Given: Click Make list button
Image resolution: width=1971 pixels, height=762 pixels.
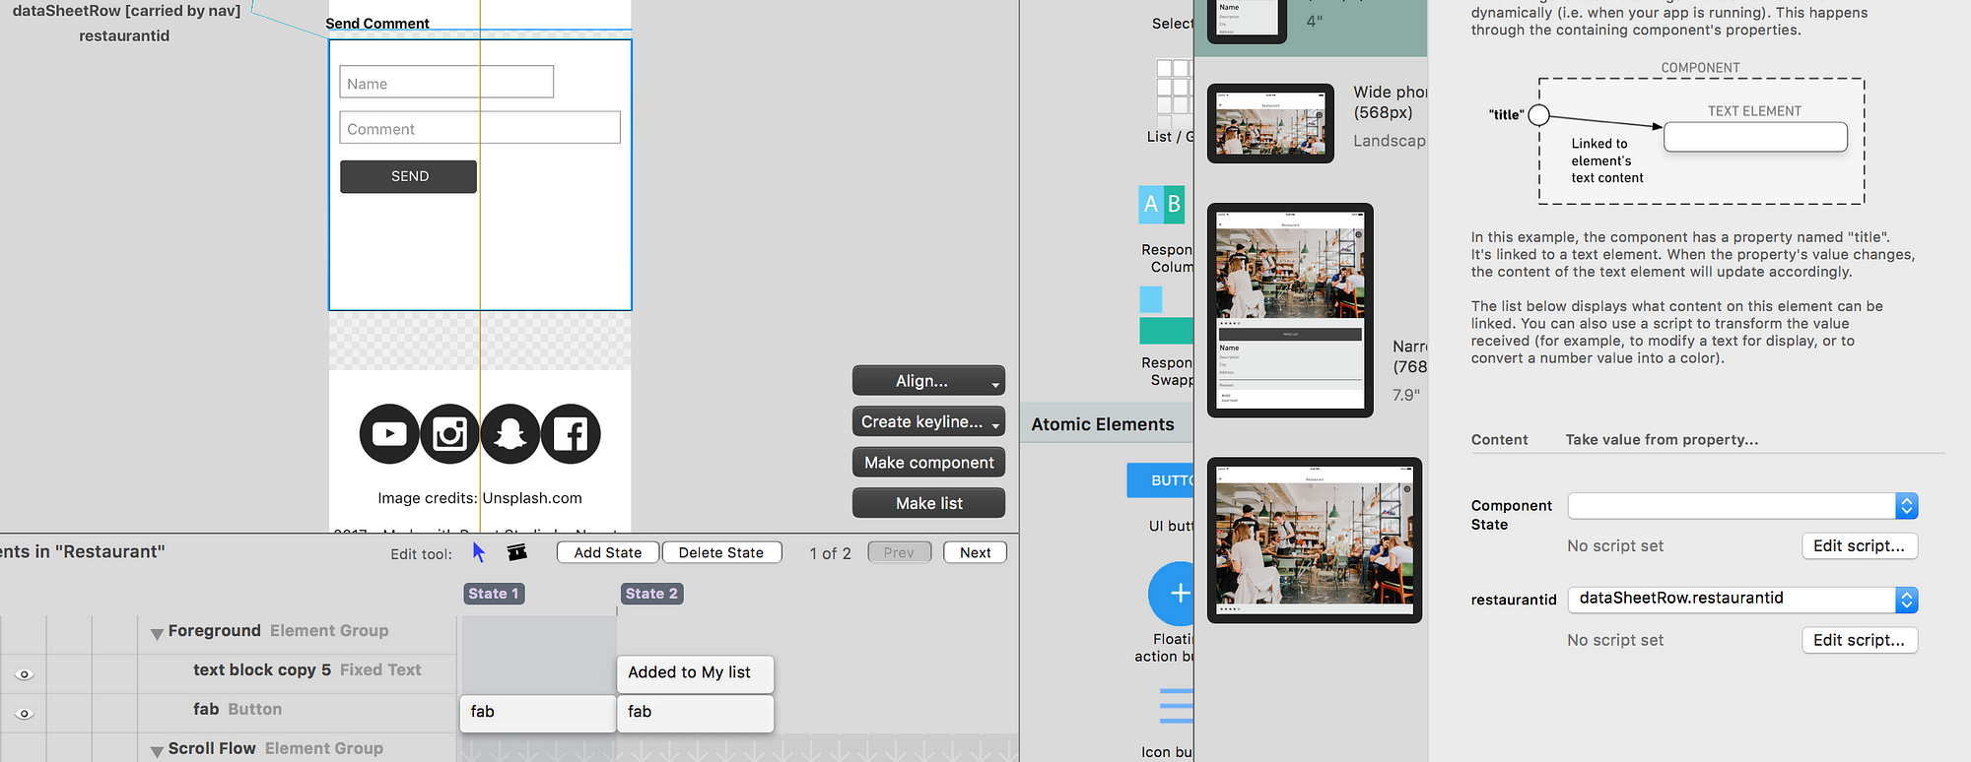Looking at the screenshot, I should (928, 503).
